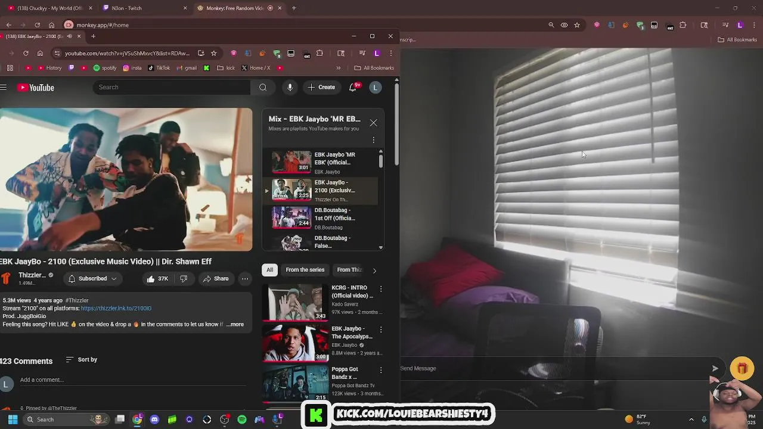Open the Apps grid shortcut on the bookmarks bar
The height and width of the screenshot is (429, 763).
click(x=10, y=68)
